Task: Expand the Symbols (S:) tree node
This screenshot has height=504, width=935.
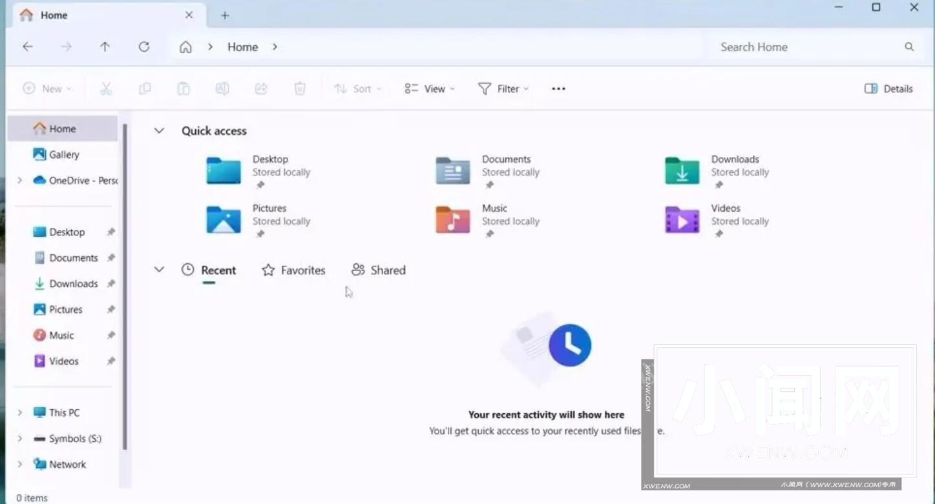Action: [20, 438]
